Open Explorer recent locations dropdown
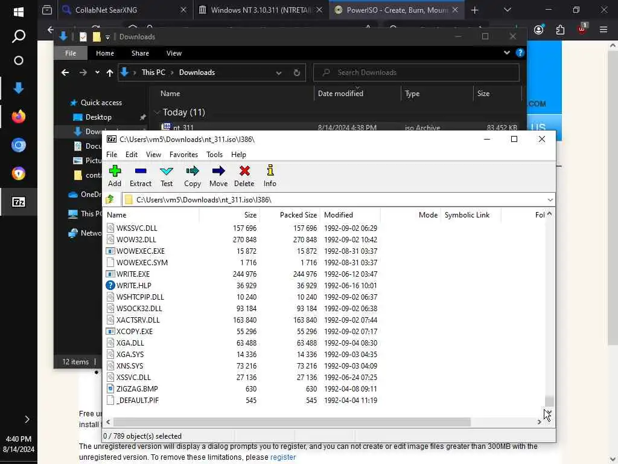The width and height of the screenshot is (618, 464). click(97, 72)
